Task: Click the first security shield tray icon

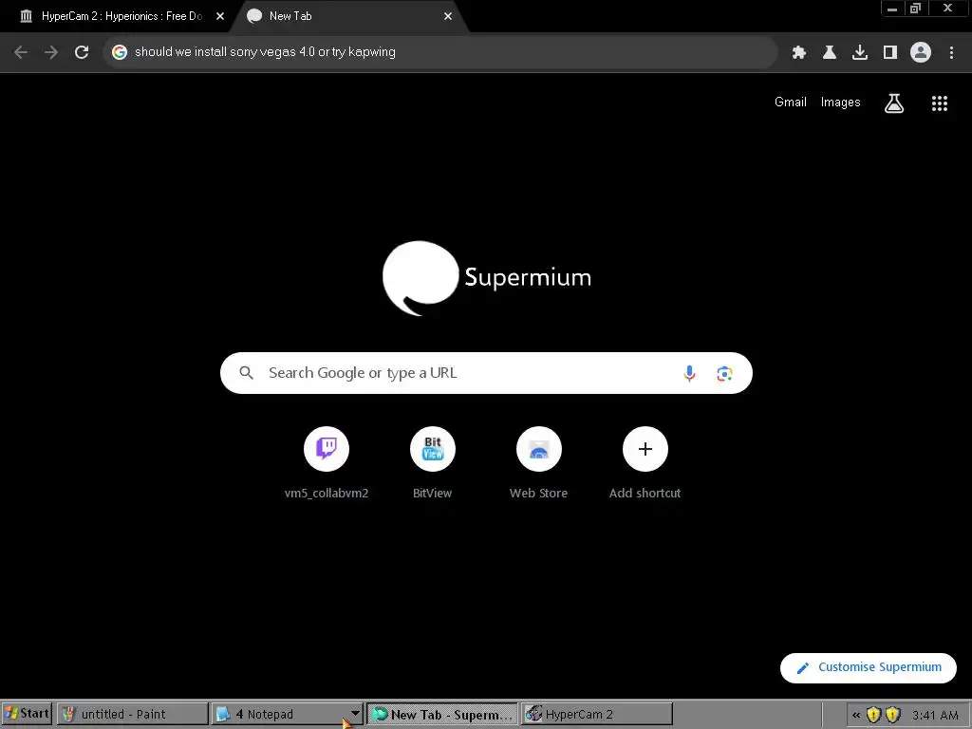Action: coord(874,715)
